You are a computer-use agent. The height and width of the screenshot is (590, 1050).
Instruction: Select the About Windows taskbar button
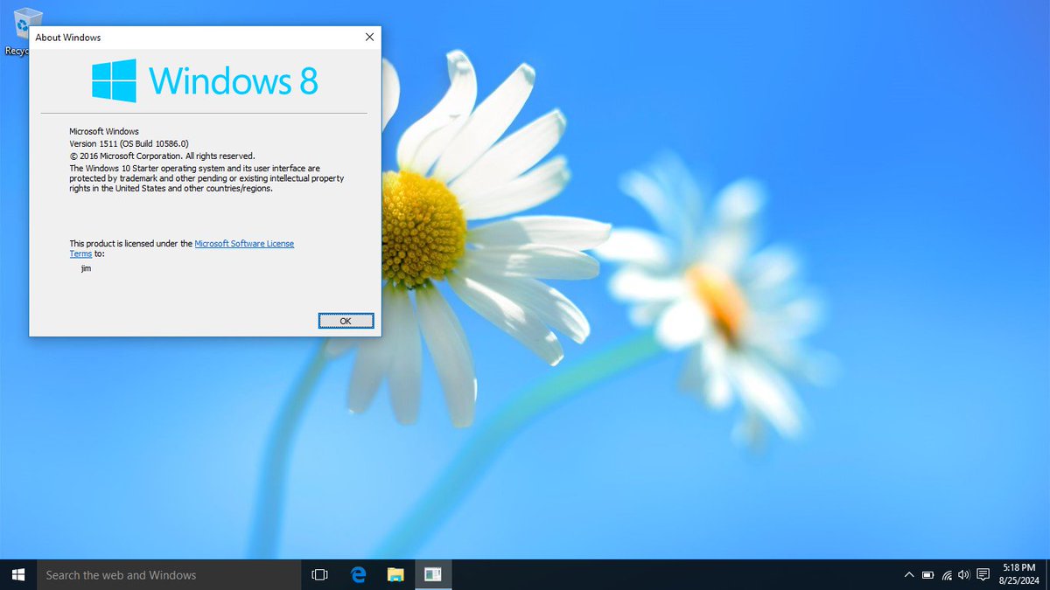[433, 574]
